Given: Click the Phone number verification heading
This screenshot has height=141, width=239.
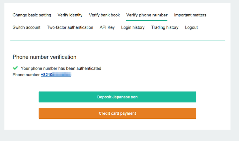Looking at the screenshot, I should pos(44,57).
